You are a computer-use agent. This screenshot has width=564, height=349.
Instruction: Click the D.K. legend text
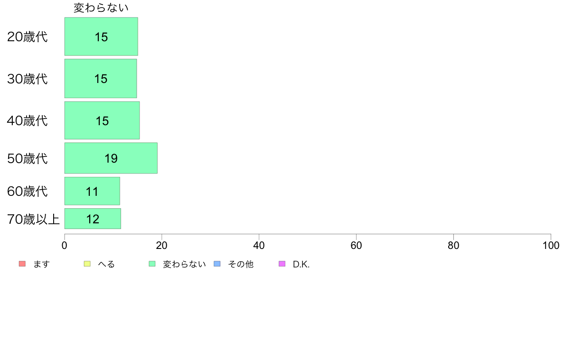point(301,264)
